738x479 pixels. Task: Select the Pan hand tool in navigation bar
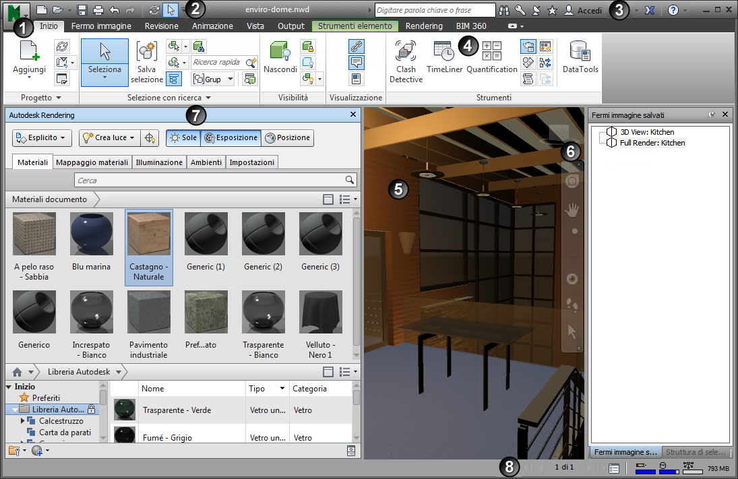572,210
